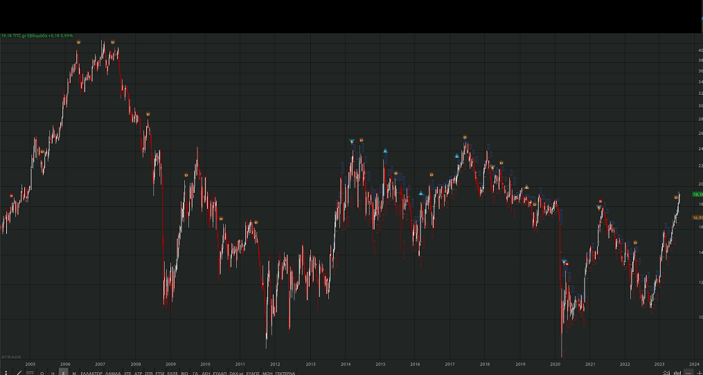Select the Ω timeframe button
The height and width of the screenshot is (375, 703).
[x=42, y=373]
